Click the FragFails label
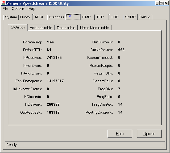 (x=105, y=97)
